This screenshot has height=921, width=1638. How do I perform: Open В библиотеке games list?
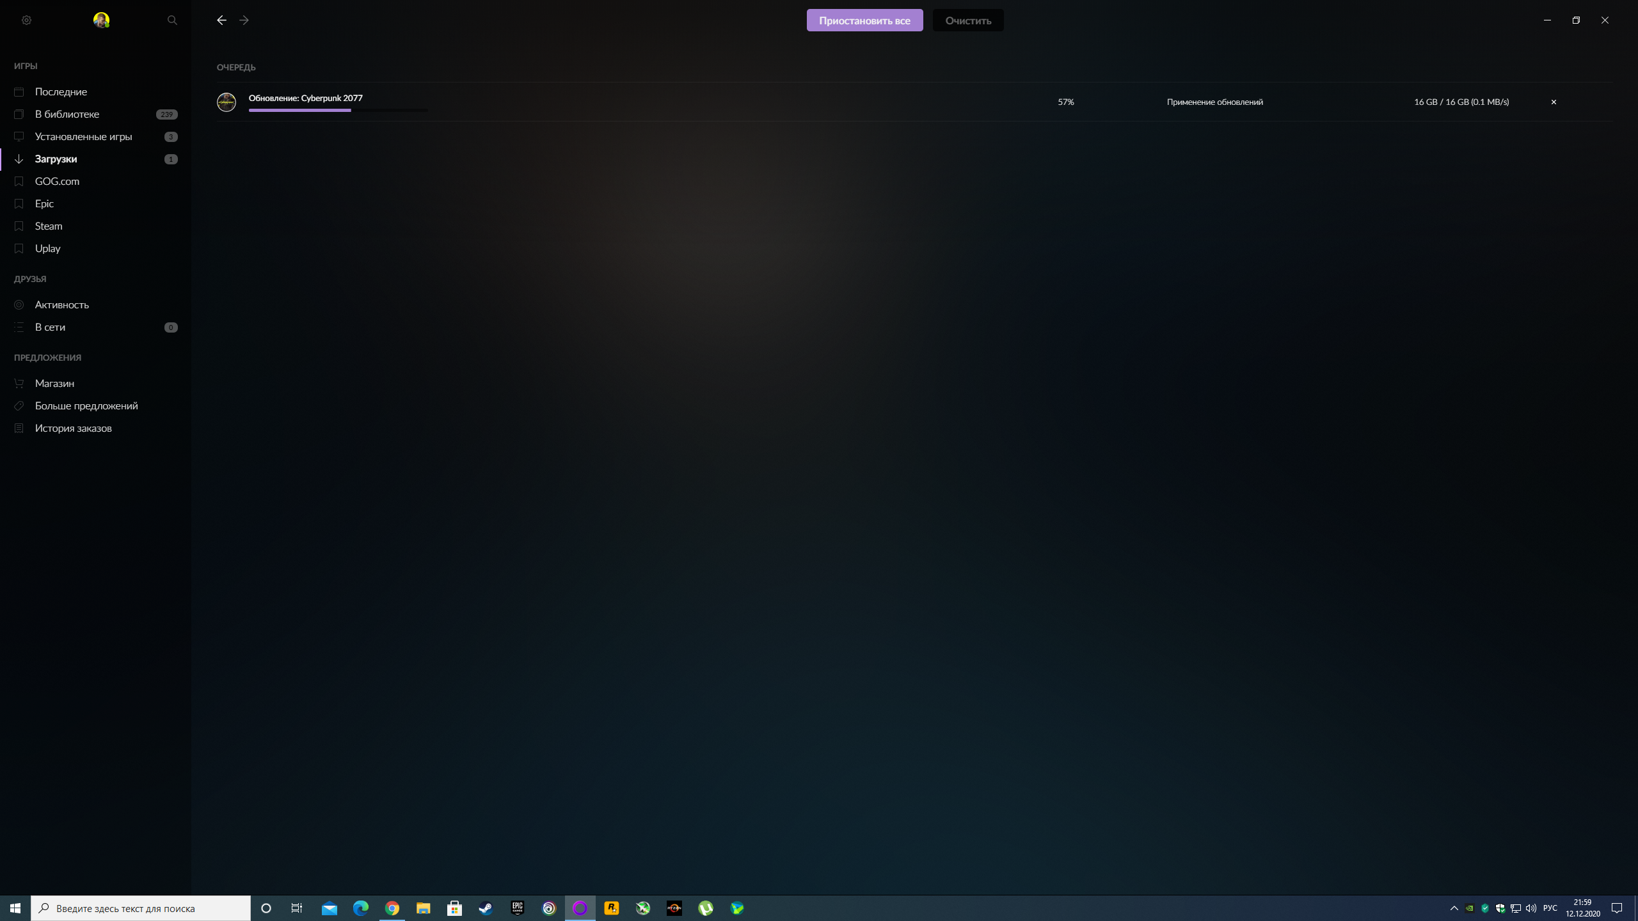click(67, 114)
